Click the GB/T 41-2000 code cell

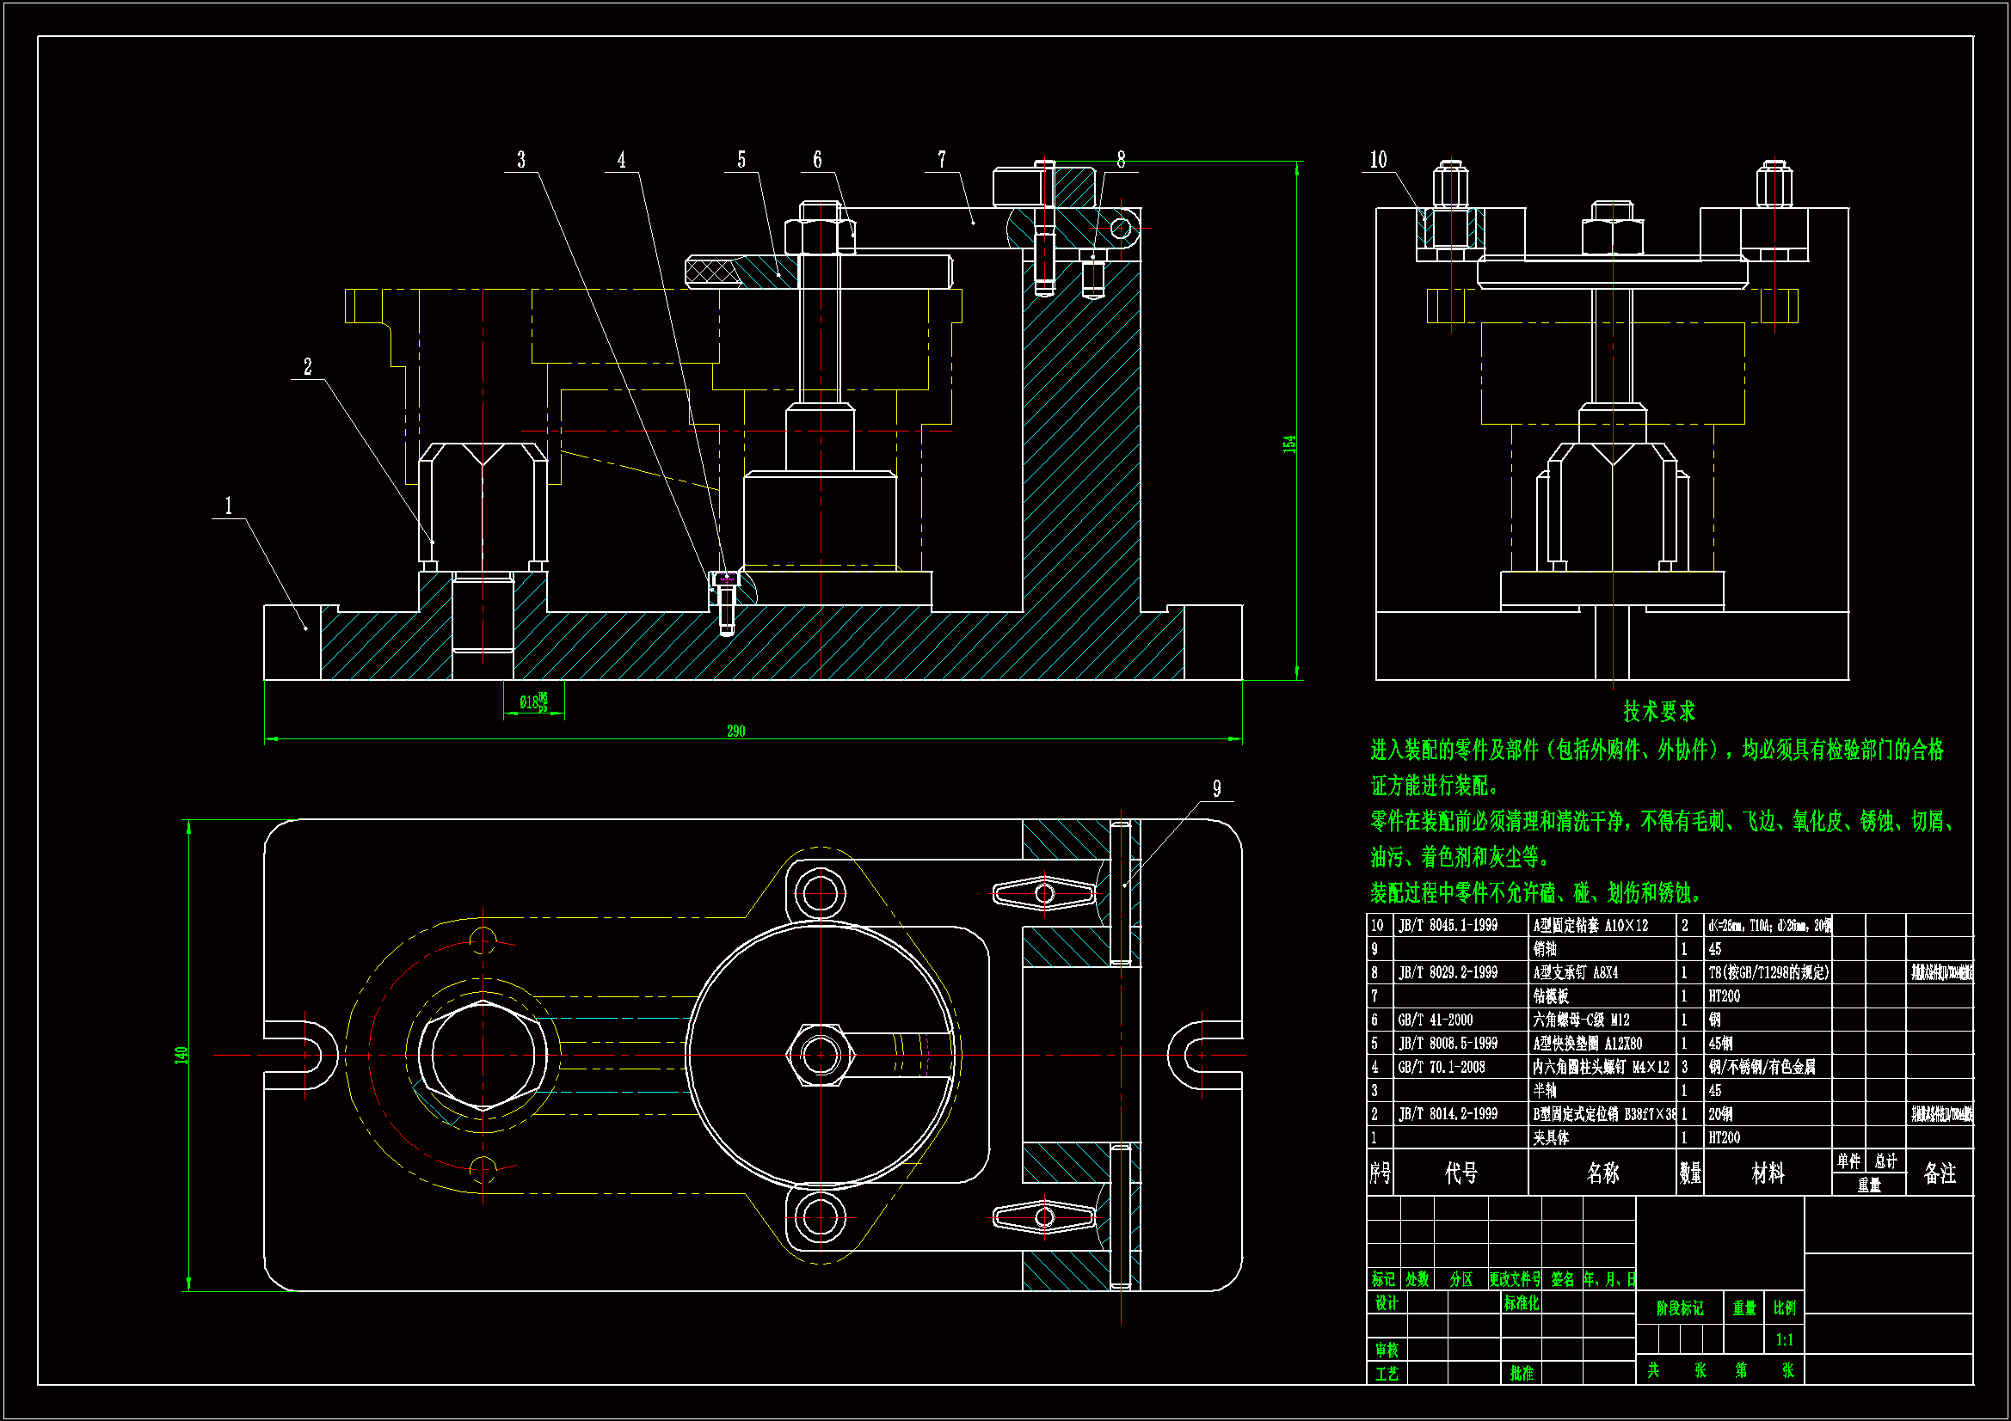coord(1435,1020)
